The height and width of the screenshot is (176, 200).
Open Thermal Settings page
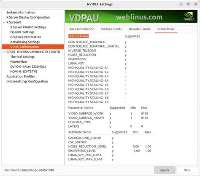pyautogui.click(x=22, y=57)
